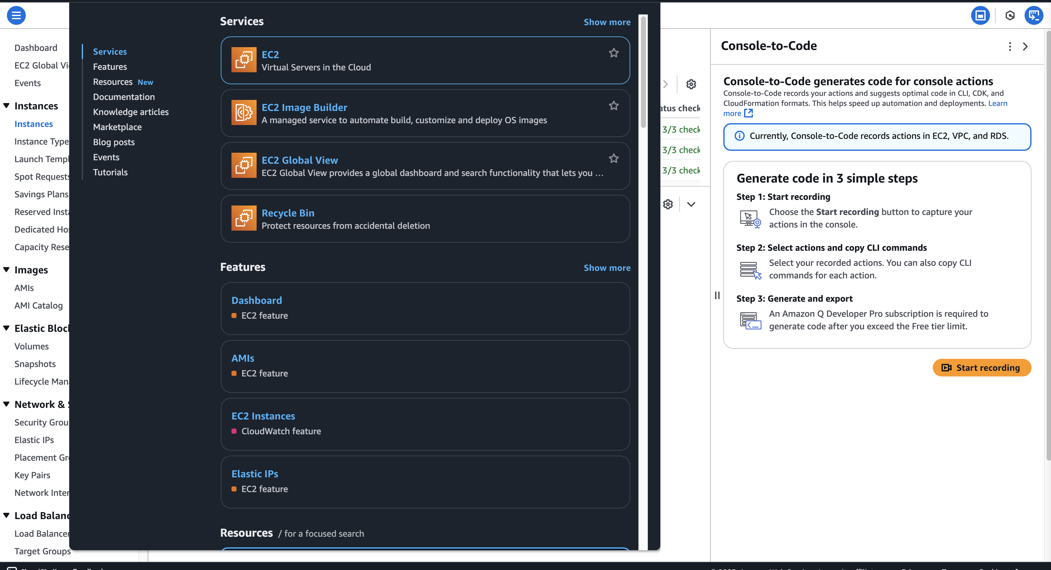The width and height of the screenshot is (1051, 570).
Task: Open Instances page in sidebar
Action: pyautogui.click(x=33, y=124)
